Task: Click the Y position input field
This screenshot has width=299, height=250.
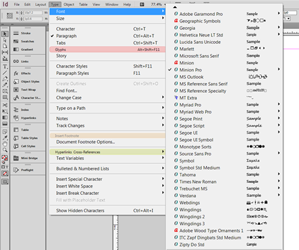Action: (33, 19)
